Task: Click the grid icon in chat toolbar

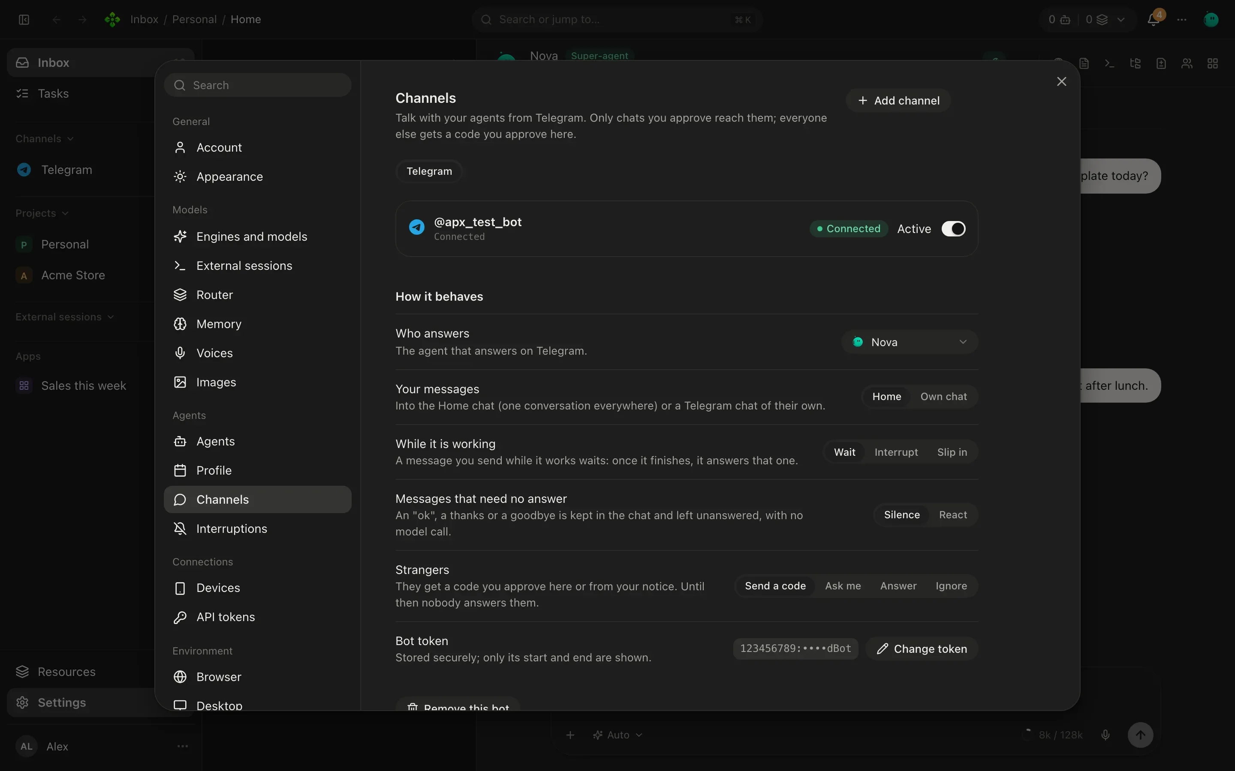Action: tap(1213, 63)
